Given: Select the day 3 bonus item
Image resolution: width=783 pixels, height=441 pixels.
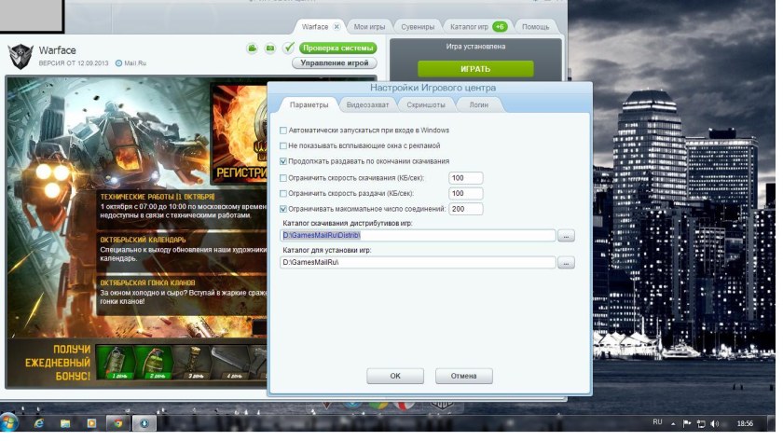Looking at the screenshot, I should 193,362.
